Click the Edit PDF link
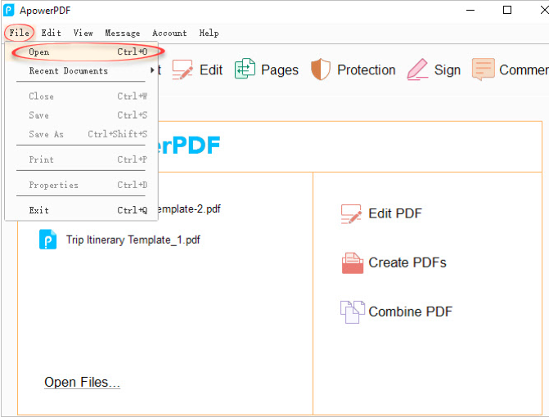549x417 pixels. point(395,213)
